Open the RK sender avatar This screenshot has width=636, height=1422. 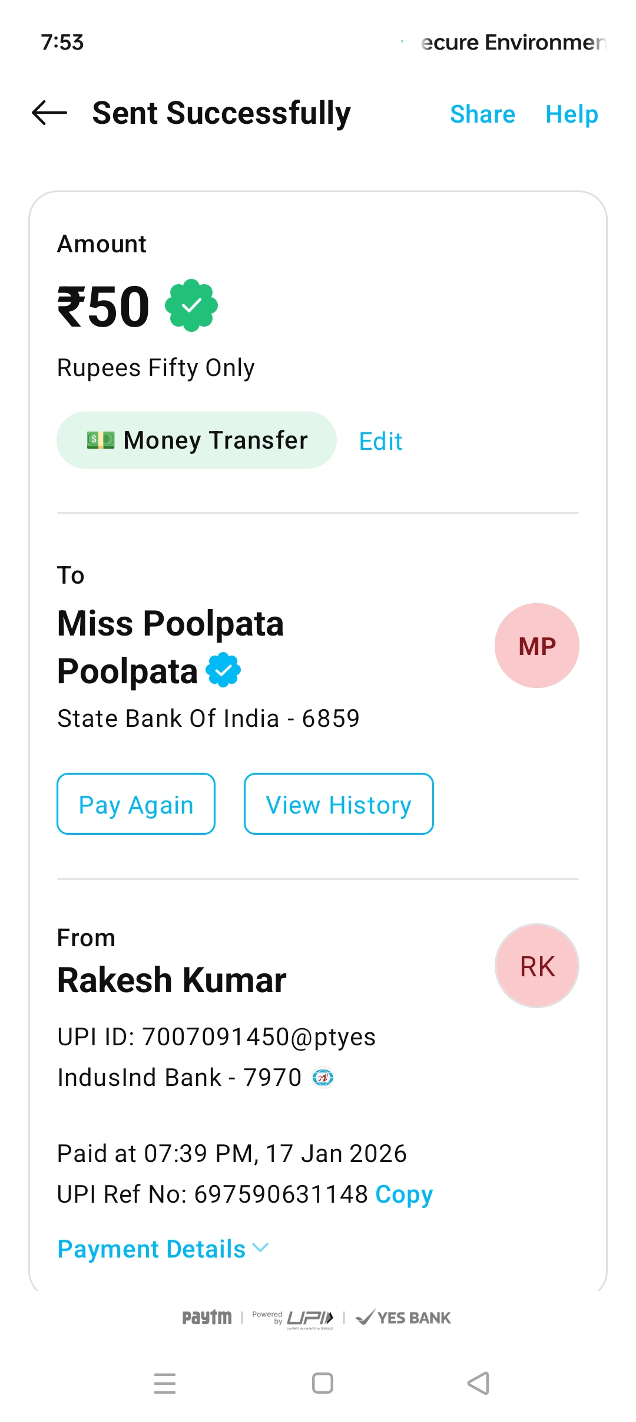click(536, 966)
